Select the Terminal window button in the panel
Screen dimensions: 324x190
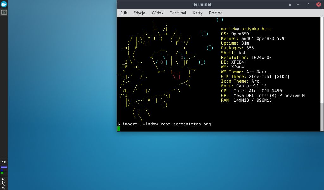click(x=4, y=12)
